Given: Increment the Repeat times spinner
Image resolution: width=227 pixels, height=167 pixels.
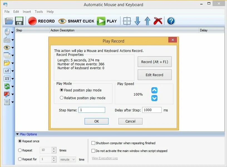Looking at the screenshot, I should [x=54, y=149].
